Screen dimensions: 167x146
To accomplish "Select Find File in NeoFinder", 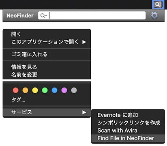I will tap(128, 138).
